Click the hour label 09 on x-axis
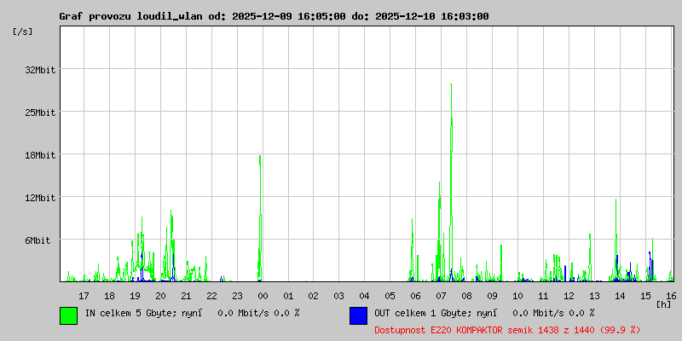Image resolution: width=682 pixels, height=341 pixels. [x=493, y=296]
